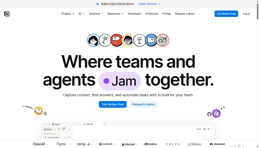Open the chat bubble icon in the Ramp sidebar
This screenshot has width=259, height=148.
tap(55, 129)
